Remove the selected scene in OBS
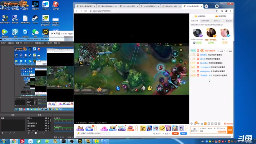This screenshot has width=256, height=144. 6,133
